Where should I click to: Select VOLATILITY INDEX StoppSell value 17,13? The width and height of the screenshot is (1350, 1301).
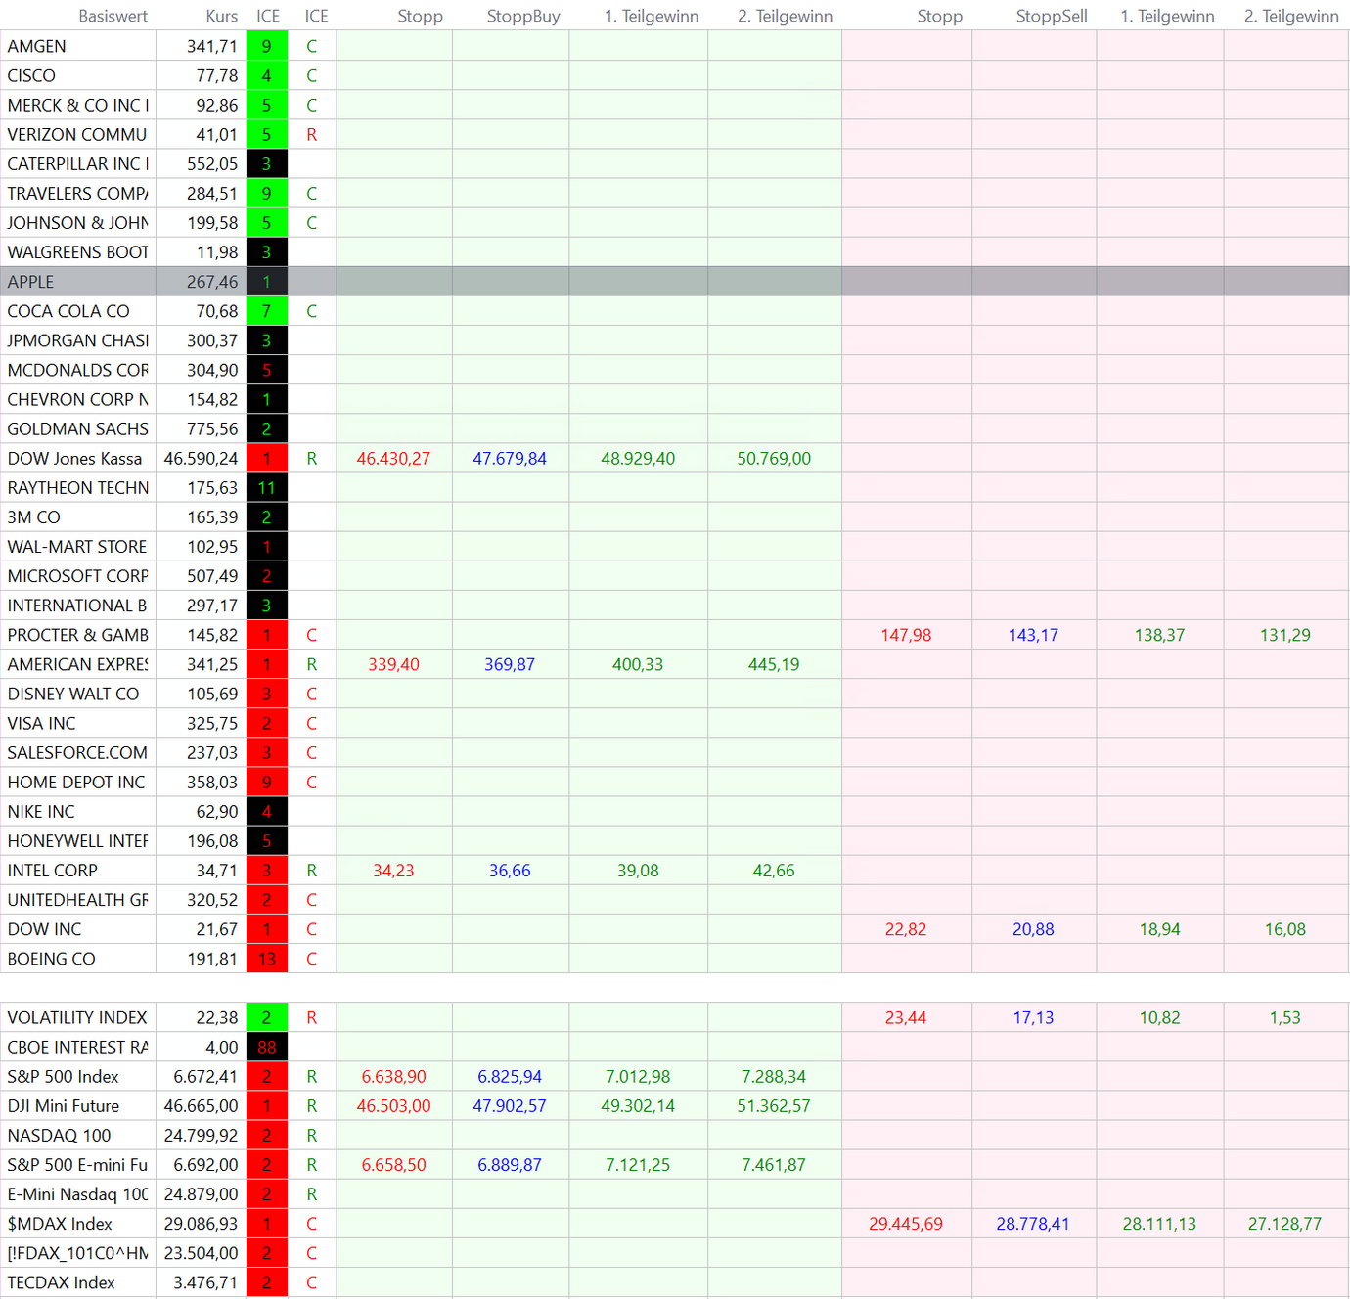(x=1032, y=1018)
